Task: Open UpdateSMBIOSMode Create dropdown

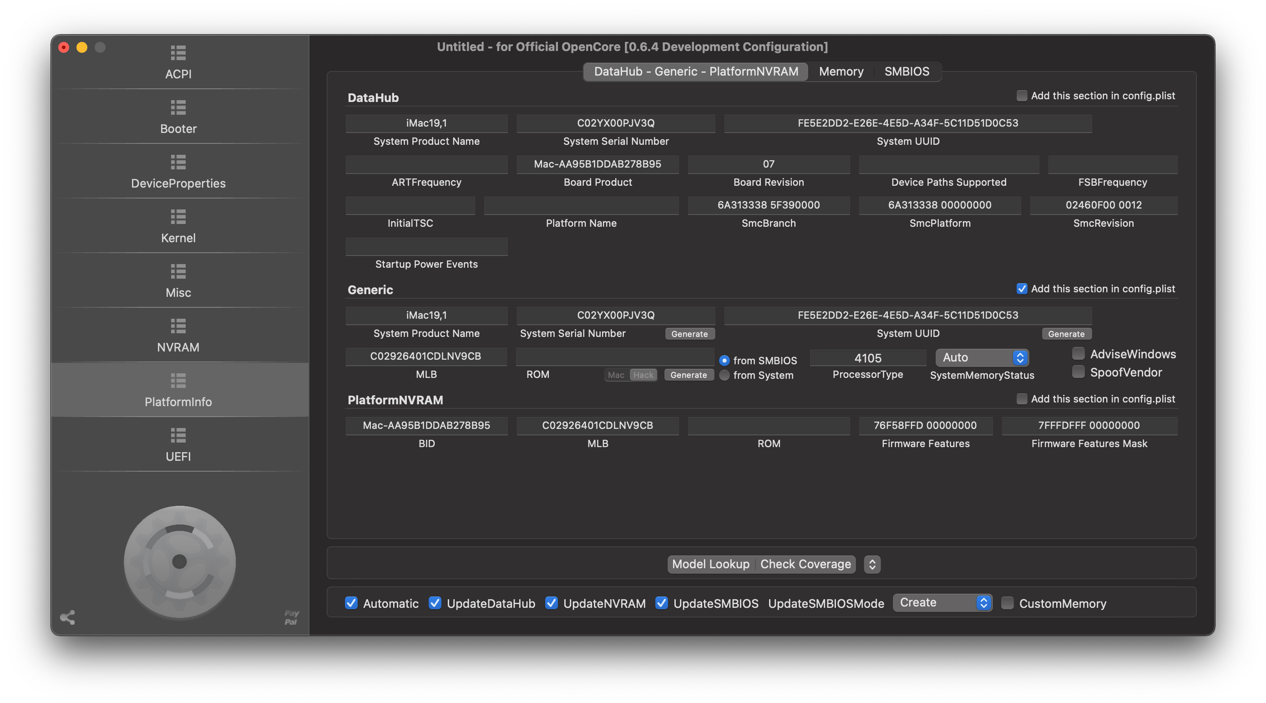Action: click(x=942, y=603)
